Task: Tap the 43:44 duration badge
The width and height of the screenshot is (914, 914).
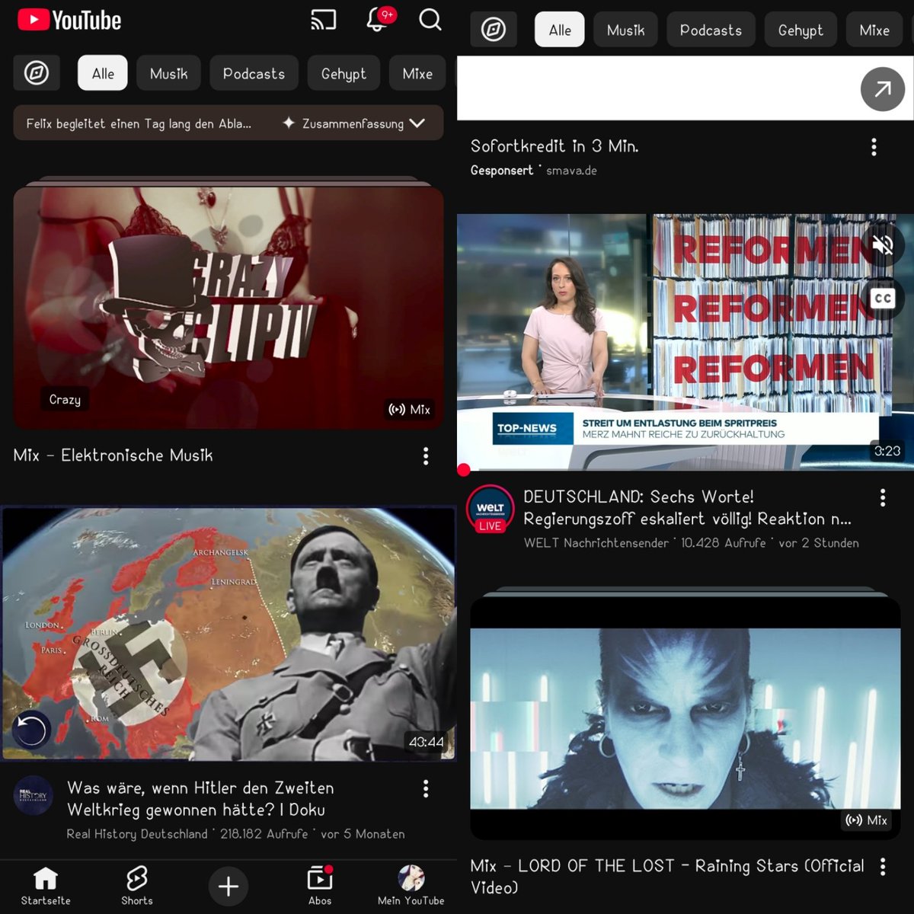Action: [x=427, y=742]
